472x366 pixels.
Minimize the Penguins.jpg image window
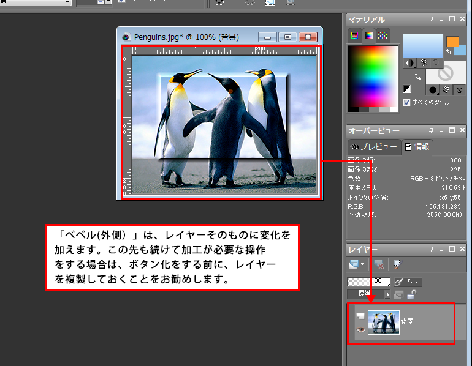[268, 37]
